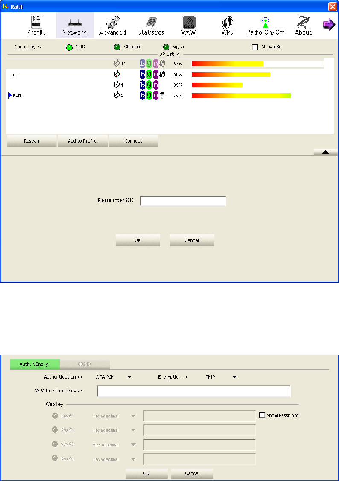
Task: Select the Key#1 radio button
Action: 55,416
